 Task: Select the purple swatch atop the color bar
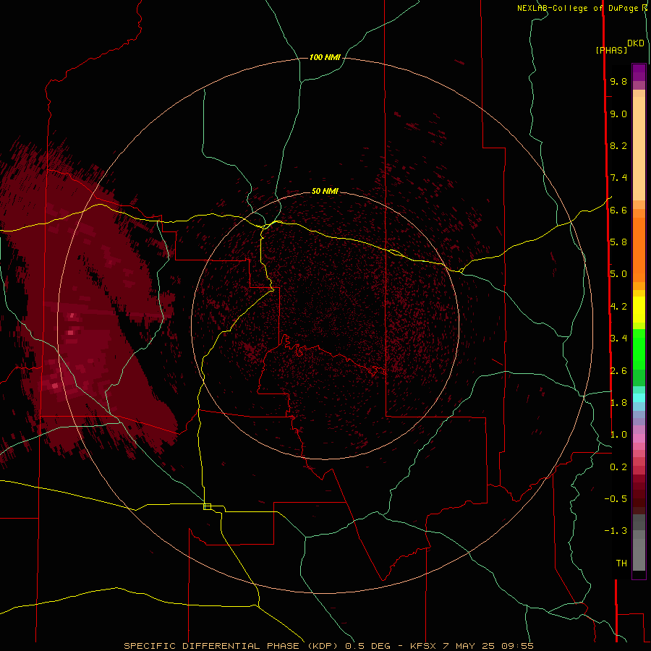pyautogui.click(x=639, y=72)
